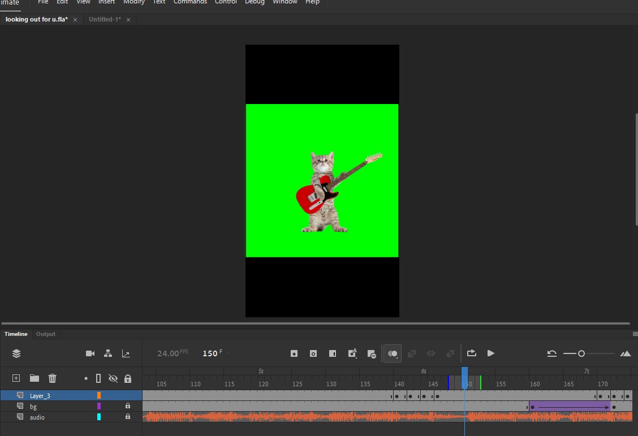Switch to the Output panel tab
Viewport: 638px width, 436px height.
(46, 334)
